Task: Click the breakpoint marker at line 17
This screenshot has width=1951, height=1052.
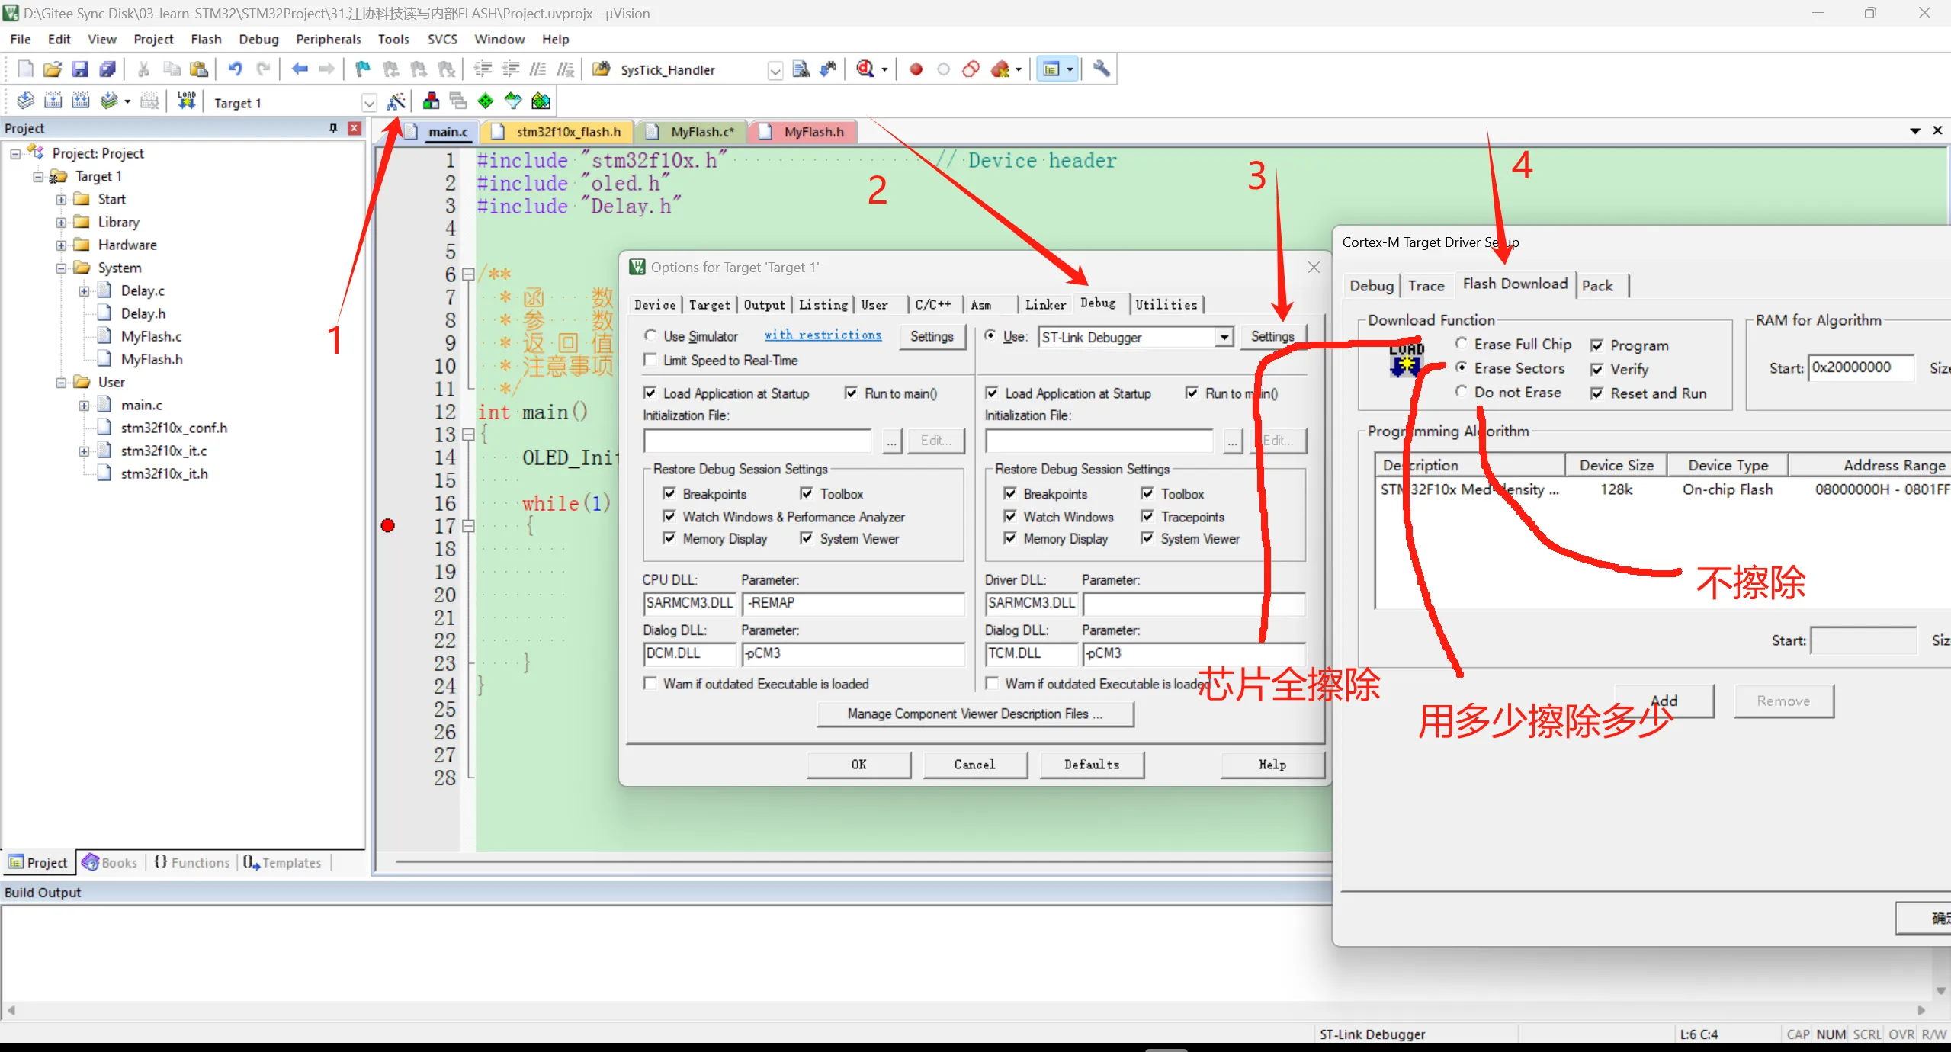Action: (x=388, y=525)
